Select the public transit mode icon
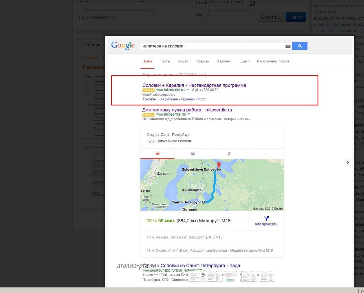The width and height of the screenshot is (364, 293). pyautogui.click(x=193, y=153)
